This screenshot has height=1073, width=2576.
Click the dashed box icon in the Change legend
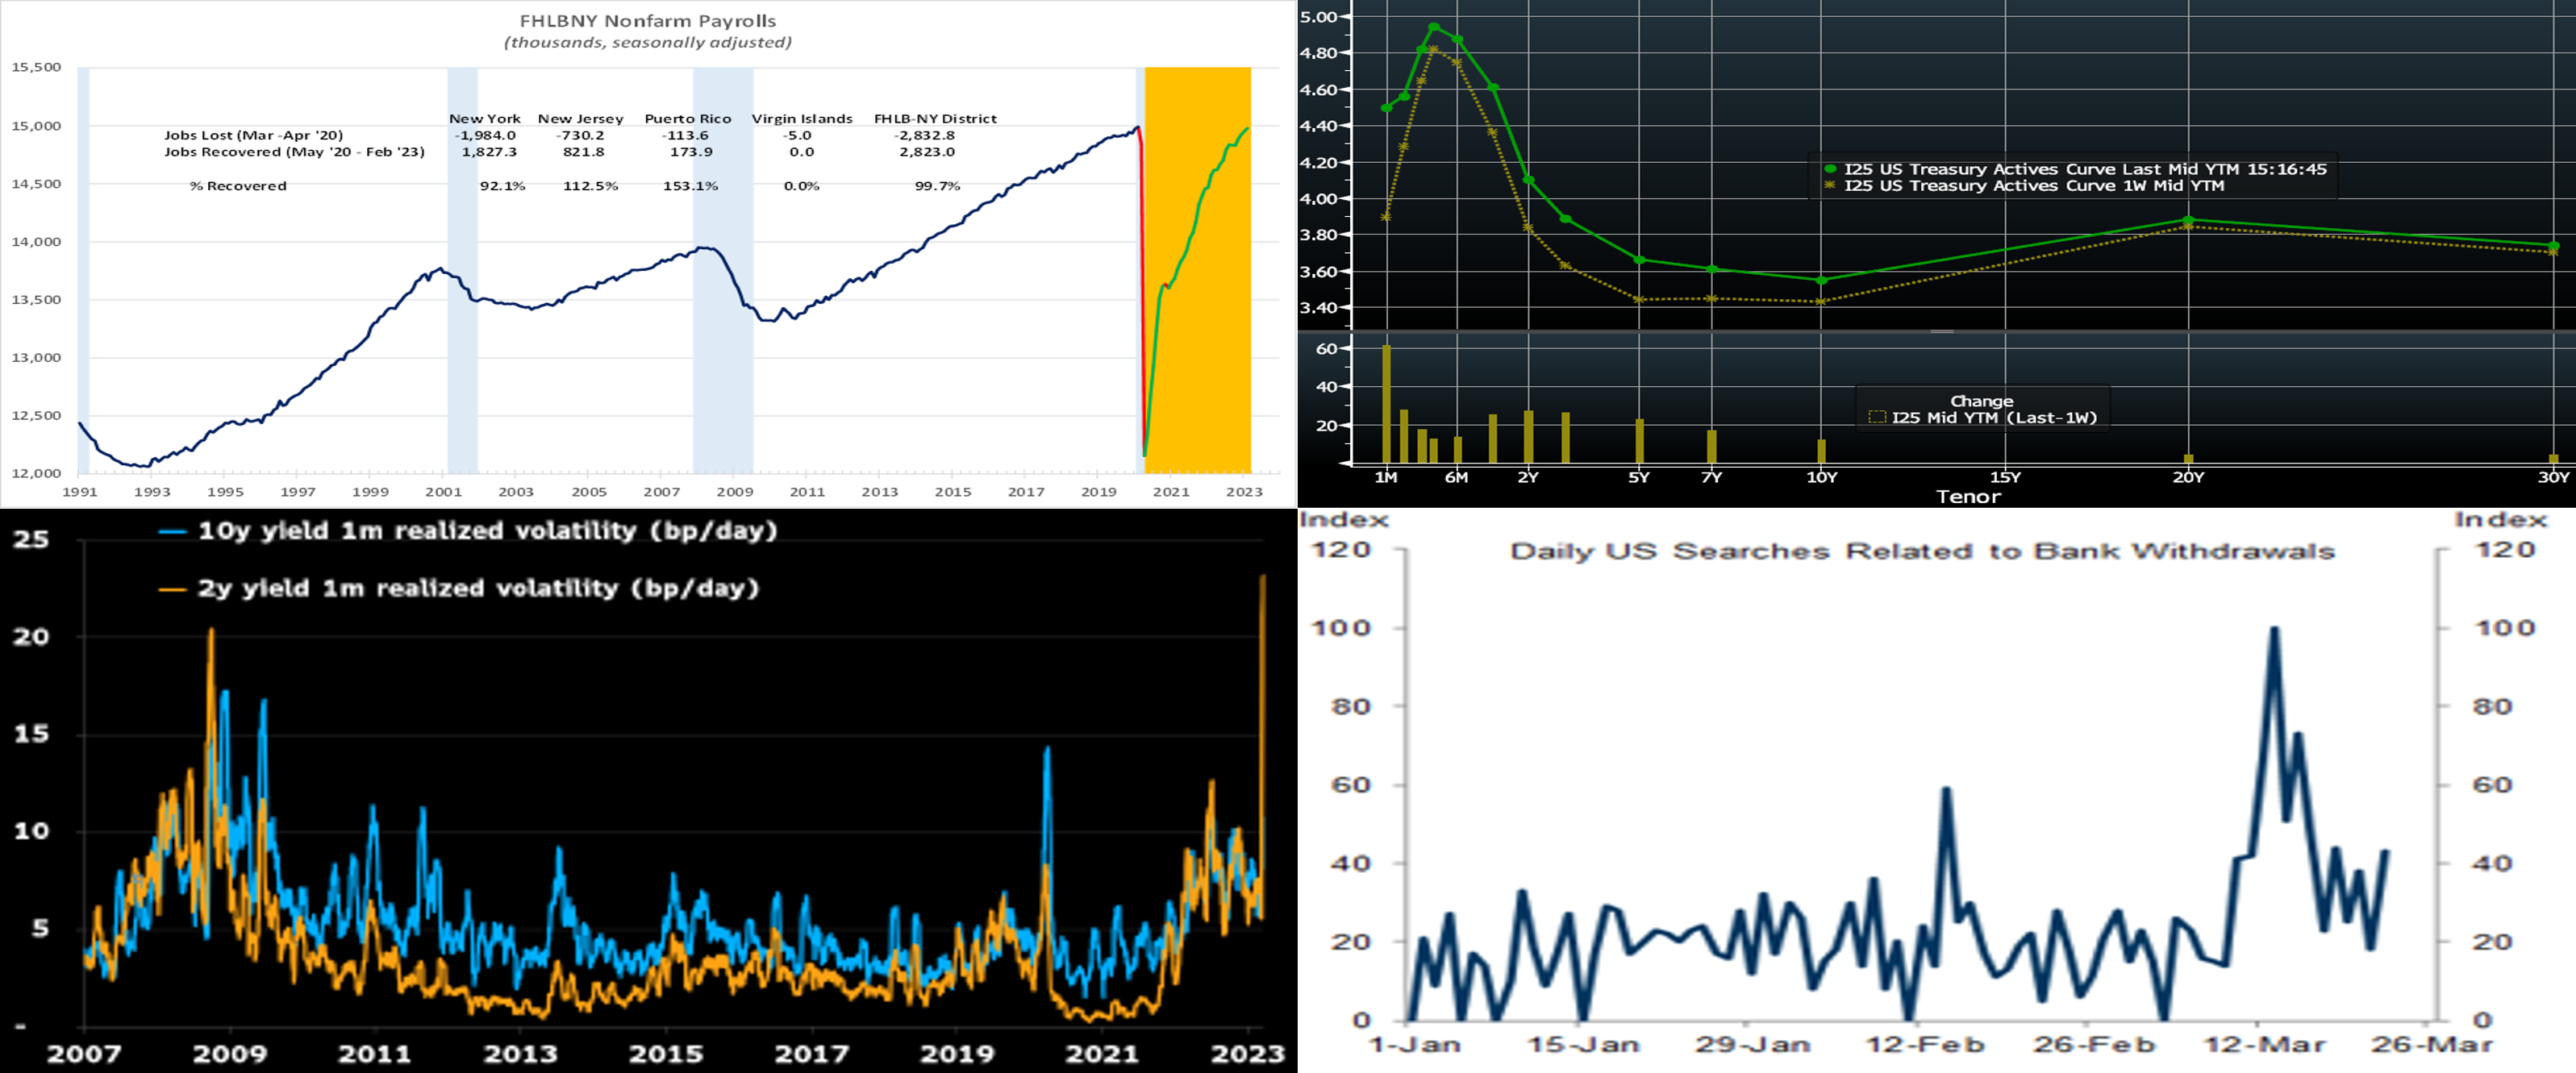coord(1877,418)
